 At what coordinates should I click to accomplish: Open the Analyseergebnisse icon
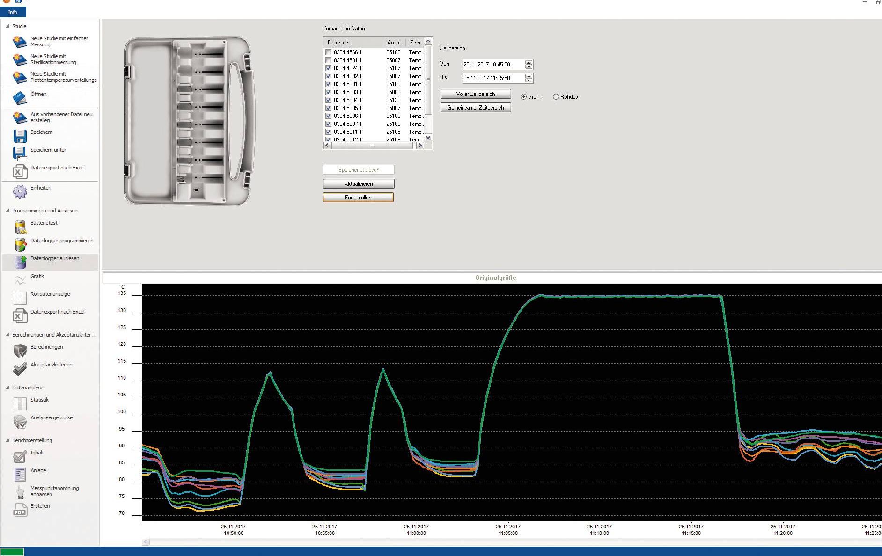tap(20, 422)
